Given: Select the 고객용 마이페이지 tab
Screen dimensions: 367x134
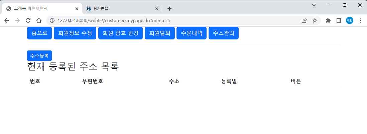Looking at the screenshot, I should (42, 9).
